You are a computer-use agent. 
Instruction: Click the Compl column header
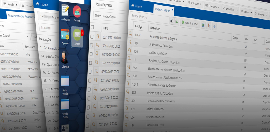[x=235, y=38]
